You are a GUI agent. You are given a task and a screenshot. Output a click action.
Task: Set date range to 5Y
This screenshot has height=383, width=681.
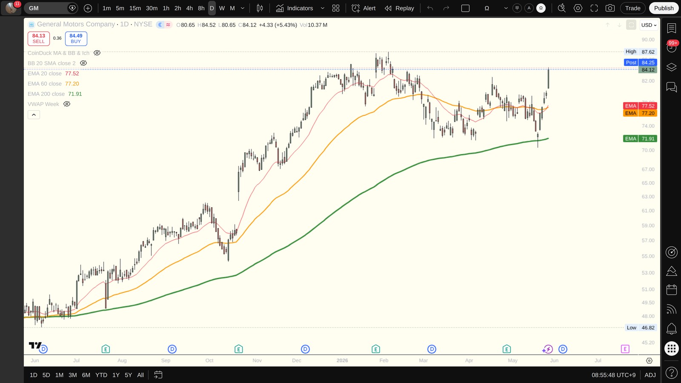[128, 375]
